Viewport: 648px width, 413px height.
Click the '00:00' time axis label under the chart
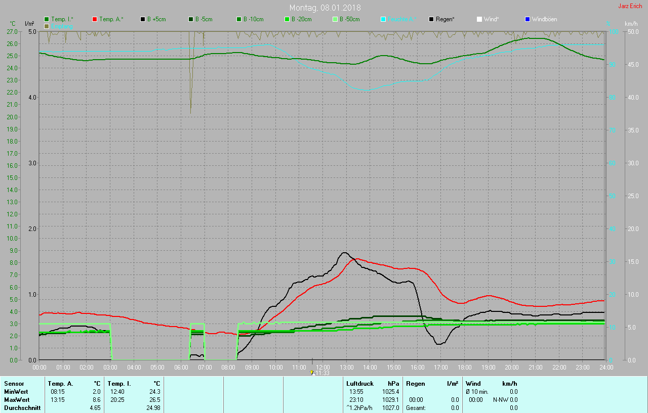pos(39,367)
